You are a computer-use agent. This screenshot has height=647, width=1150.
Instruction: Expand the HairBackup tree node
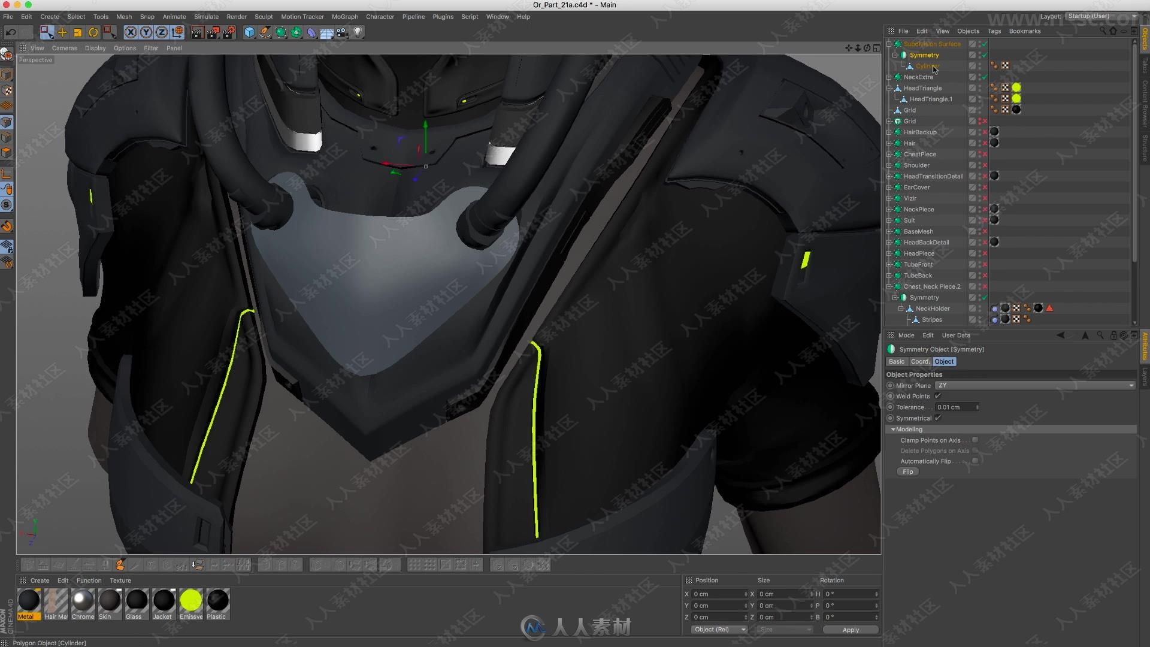click(x=889, y=132)
